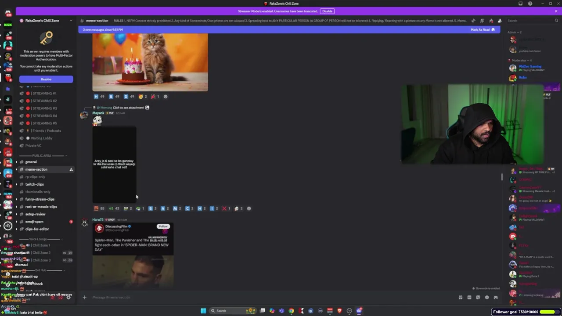Viewport: 562px width, 316px height.
Task: Disable Streamer Mode in the top banner
Action: [x=327, y=11]
